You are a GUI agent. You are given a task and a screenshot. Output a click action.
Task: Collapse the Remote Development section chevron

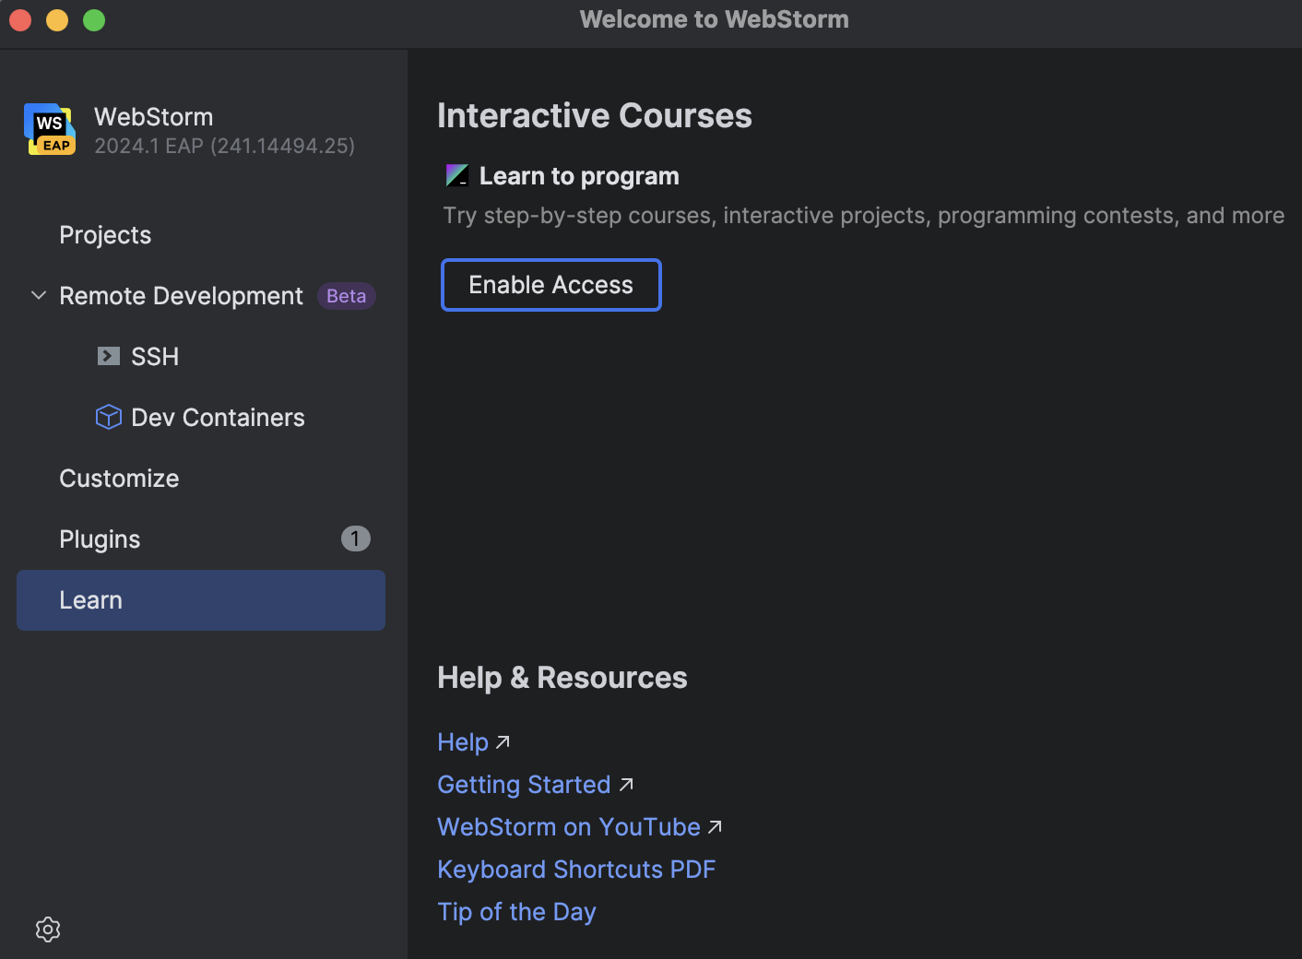coord(39,295)
